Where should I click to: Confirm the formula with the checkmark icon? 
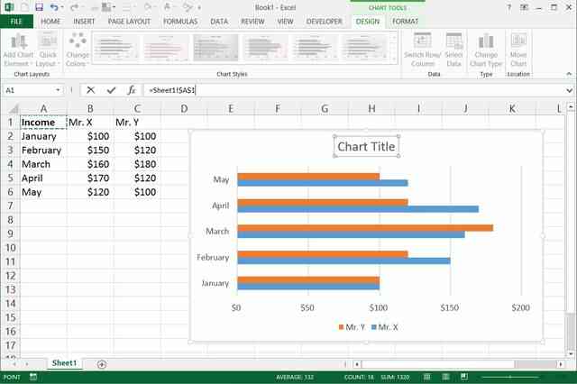tap(111, 90)
